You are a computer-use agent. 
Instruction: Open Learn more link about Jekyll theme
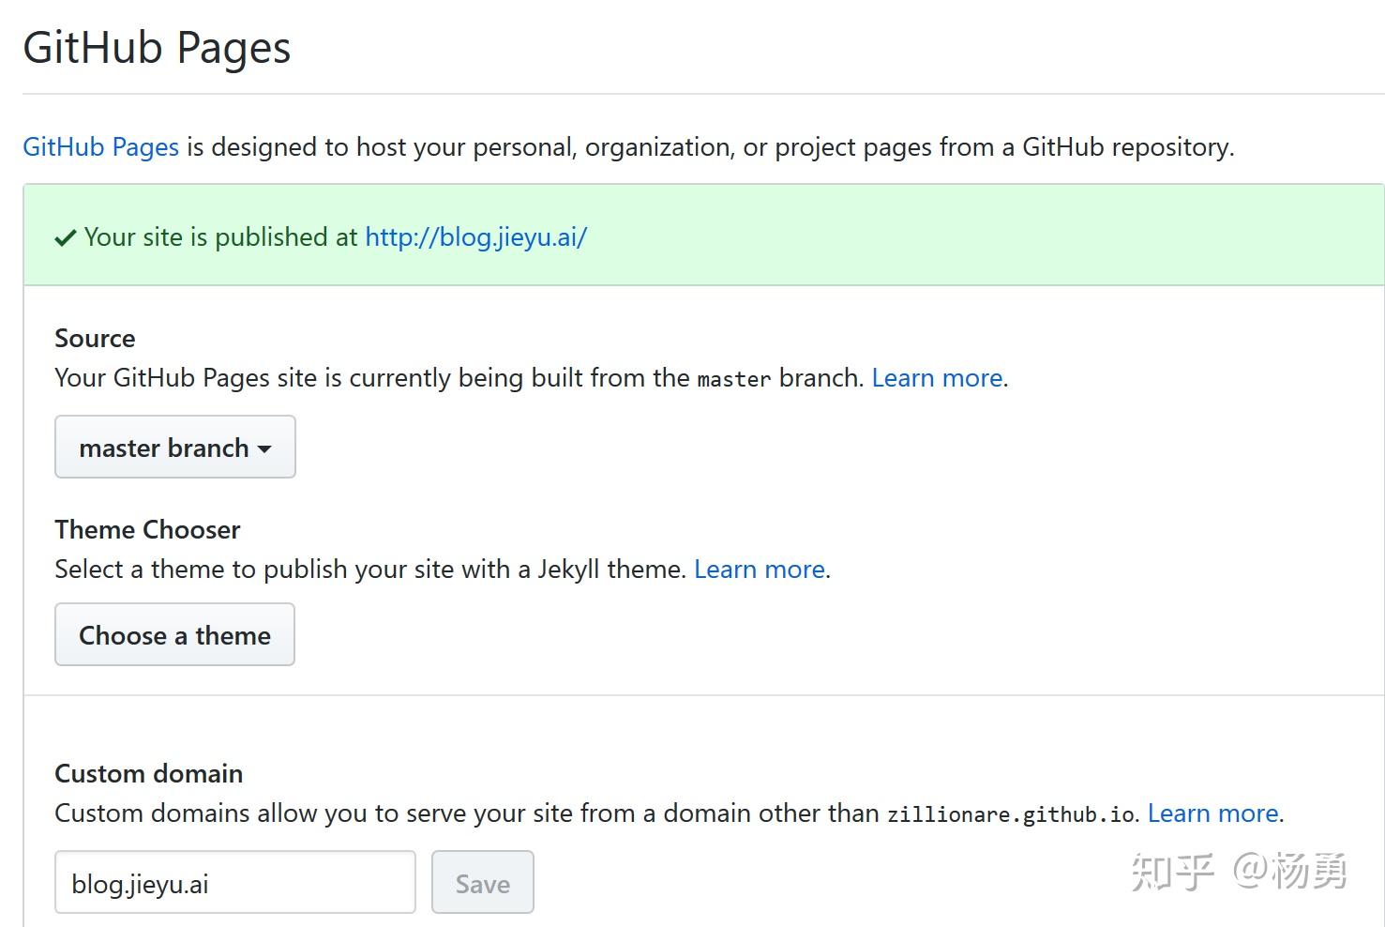click(x=759, y=570)
